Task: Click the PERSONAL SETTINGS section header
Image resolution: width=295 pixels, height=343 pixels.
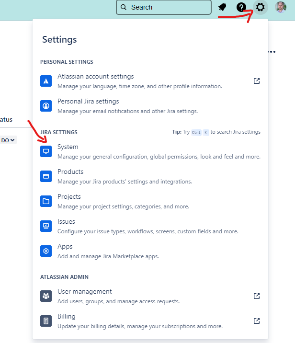Action: [67, 62]
